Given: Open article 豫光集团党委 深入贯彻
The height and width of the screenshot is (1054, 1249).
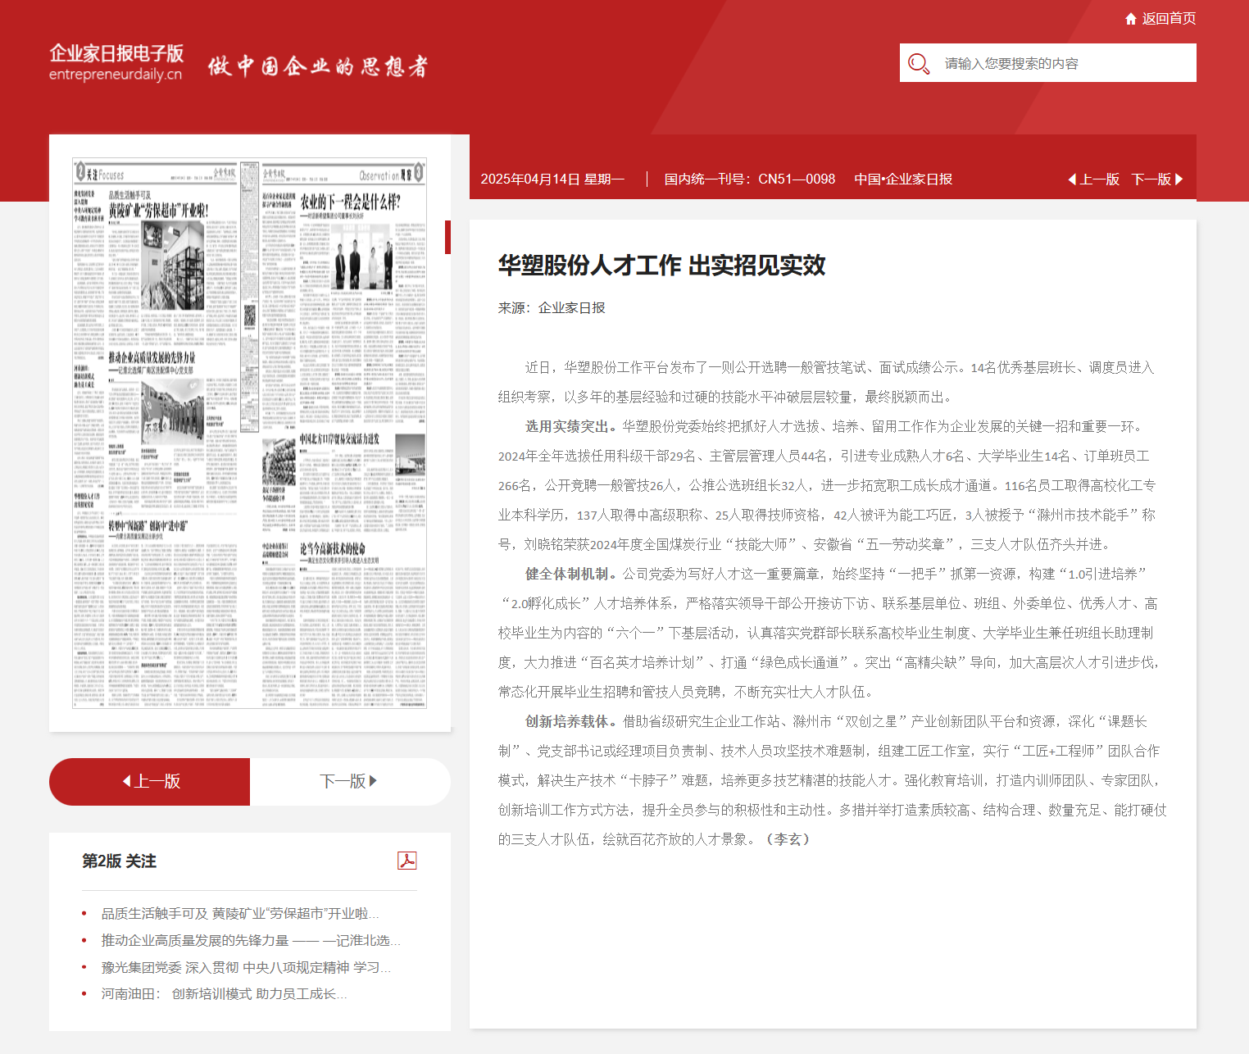Looking at the screenshot, I should [245, 968].
